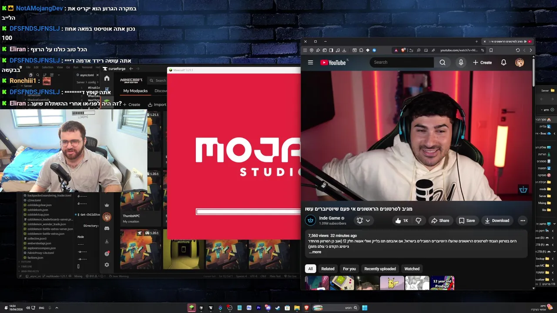Click the taskbar search box
The width and height of the screenshot is (557, 313).
(336, 308)
